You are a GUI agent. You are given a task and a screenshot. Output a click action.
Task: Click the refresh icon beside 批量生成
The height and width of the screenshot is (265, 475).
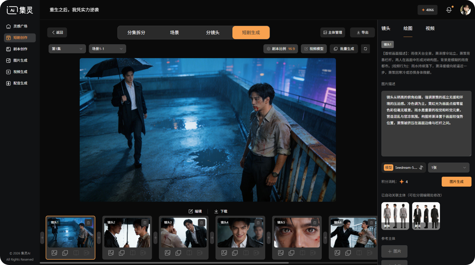365,49
